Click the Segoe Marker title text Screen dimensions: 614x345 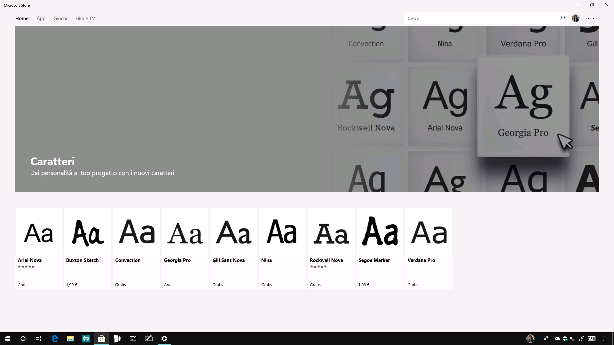click(x=374, y=260)
